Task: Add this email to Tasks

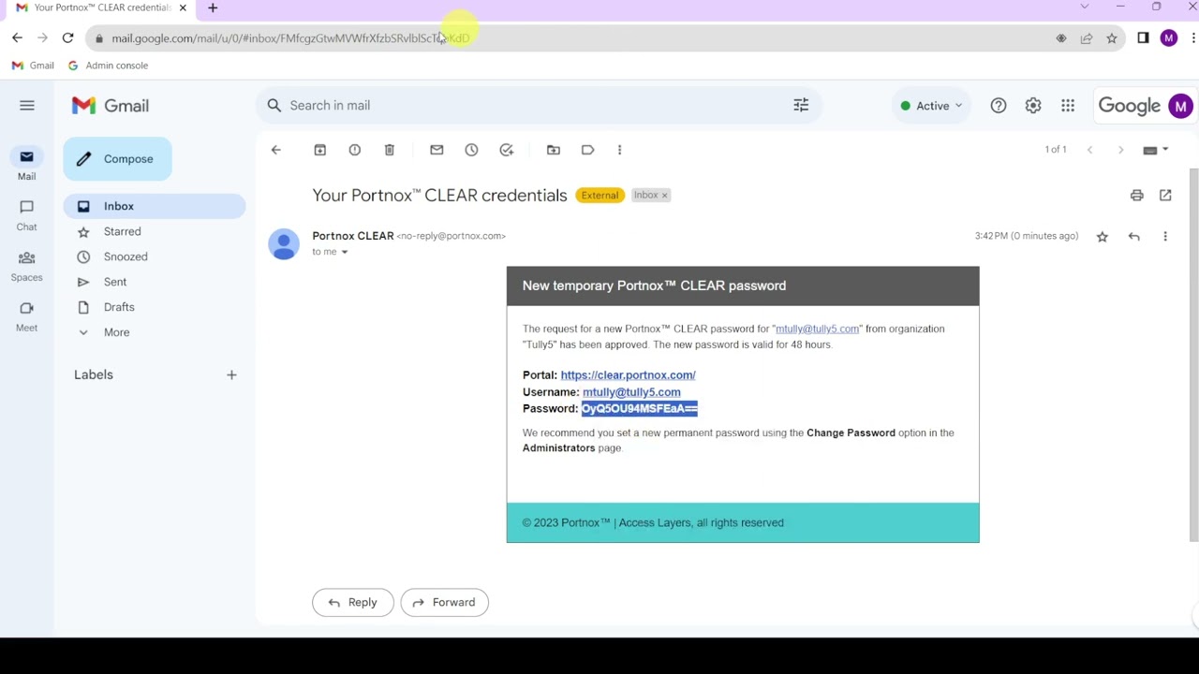Action: (x=507, y=150)
